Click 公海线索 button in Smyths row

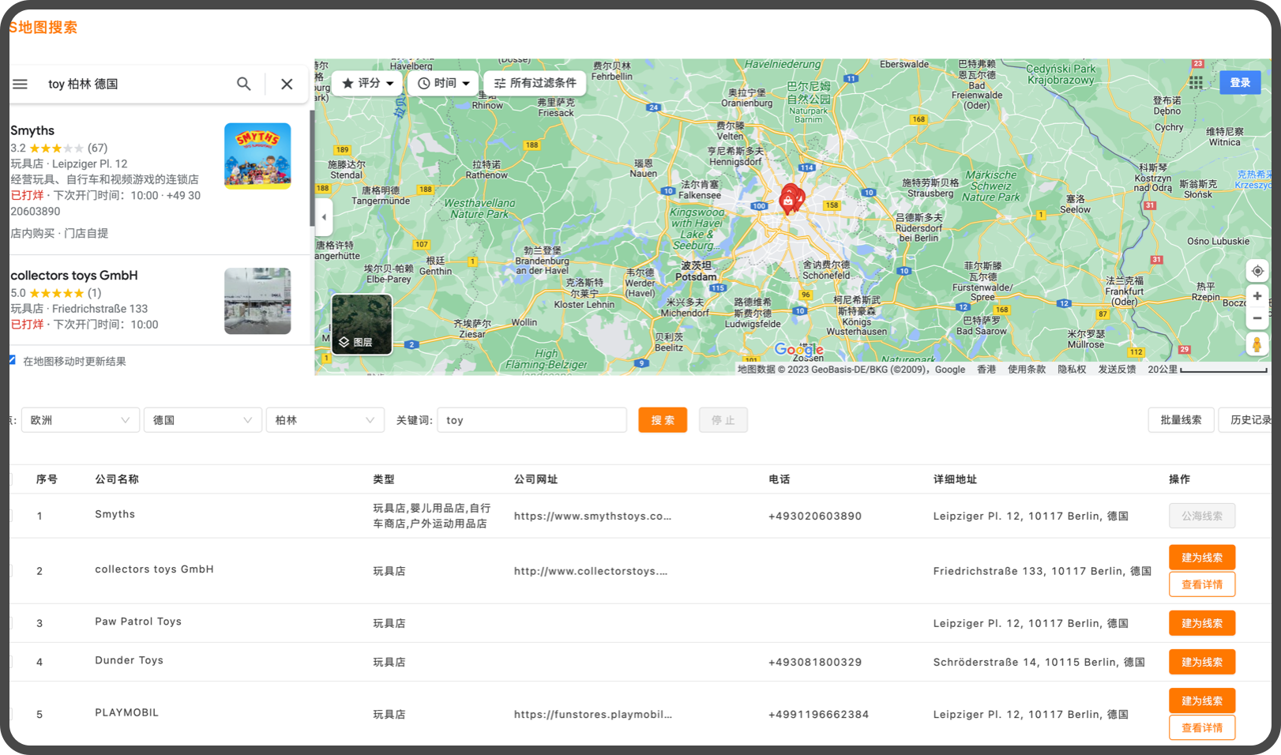pyautogui.click(x=1202, y=516)
